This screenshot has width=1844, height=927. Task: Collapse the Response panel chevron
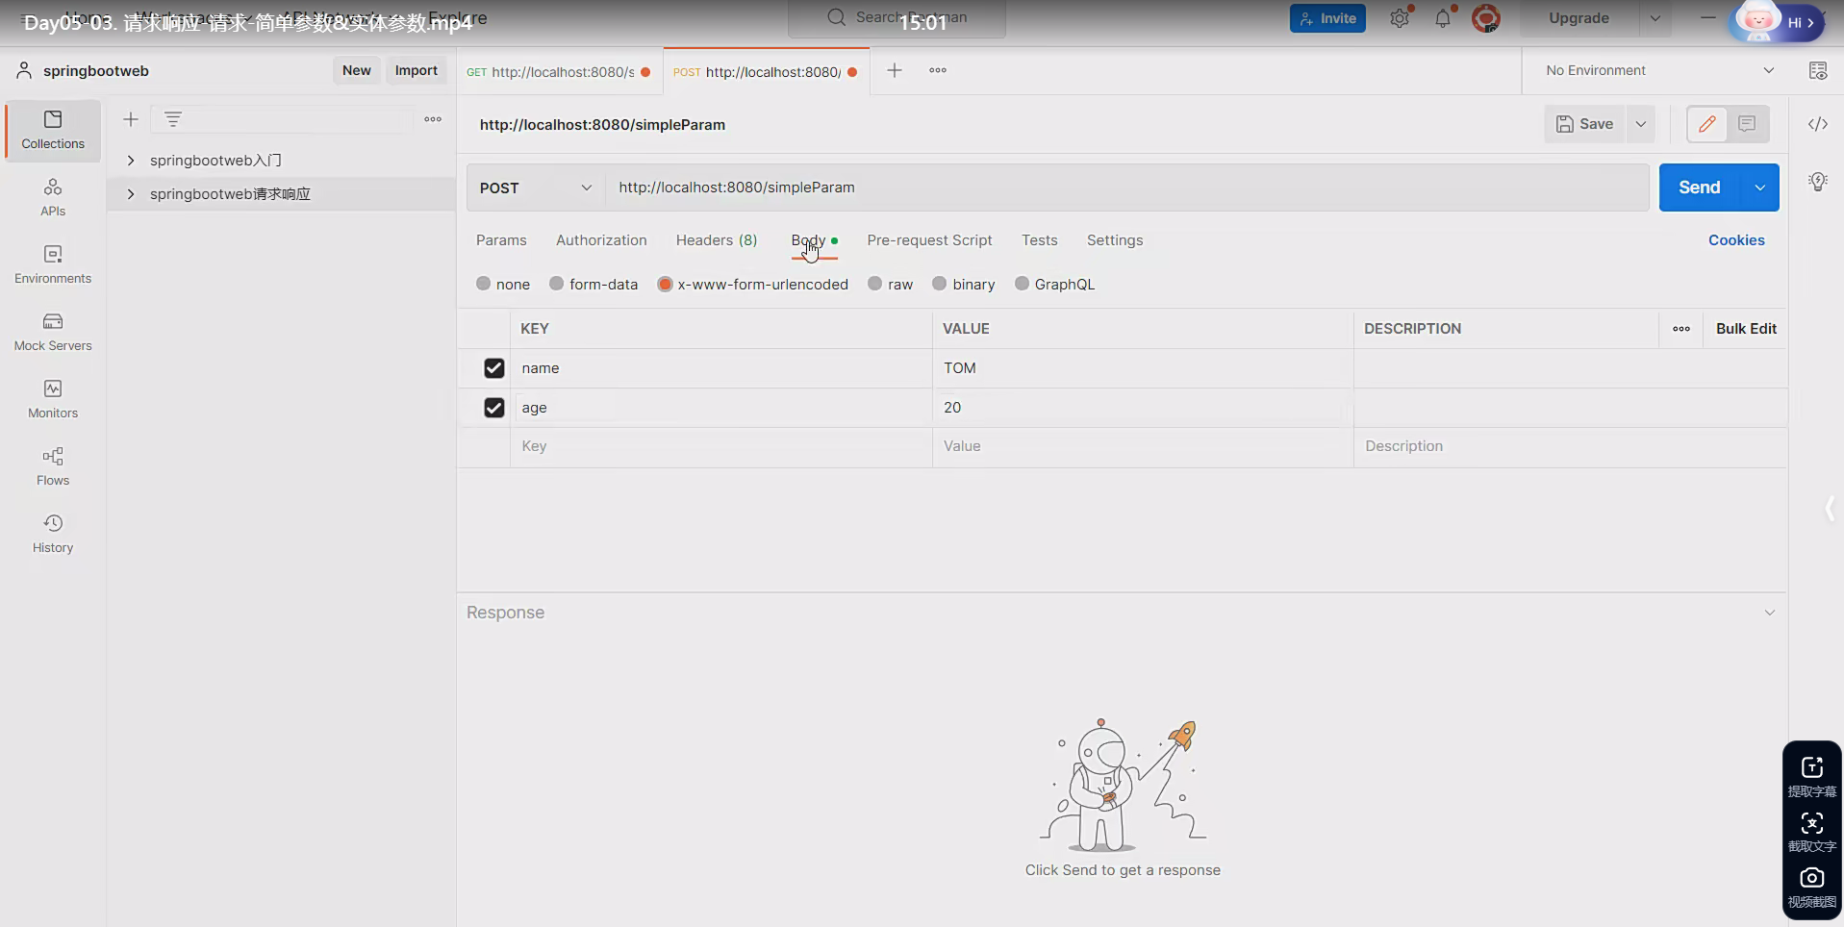[x=1769, y=613]
